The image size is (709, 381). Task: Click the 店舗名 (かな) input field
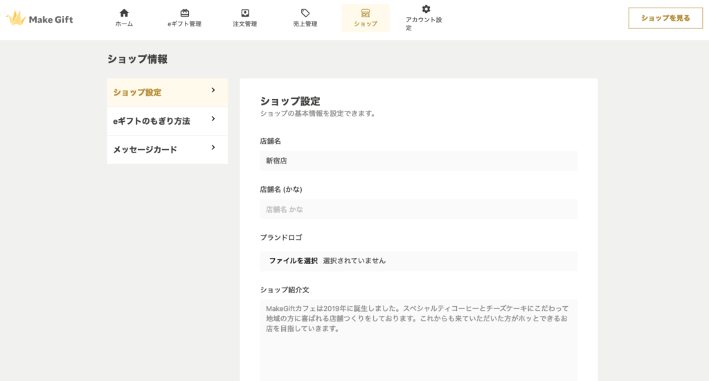[x=419, y=209]
